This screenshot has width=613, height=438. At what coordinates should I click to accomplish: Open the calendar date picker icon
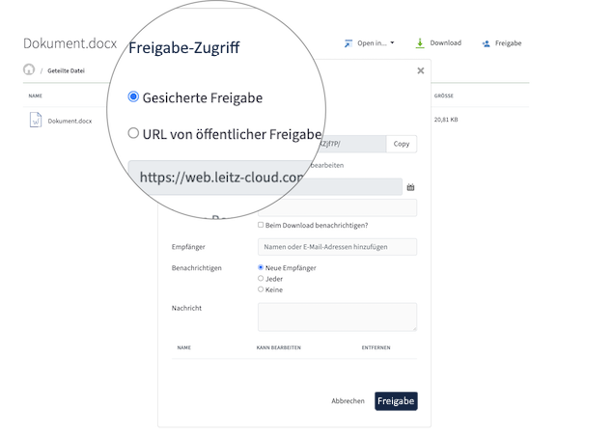tap(410, 187)
